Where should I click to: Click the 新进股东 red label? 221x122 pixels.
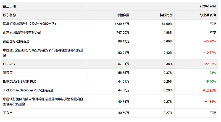209,90
